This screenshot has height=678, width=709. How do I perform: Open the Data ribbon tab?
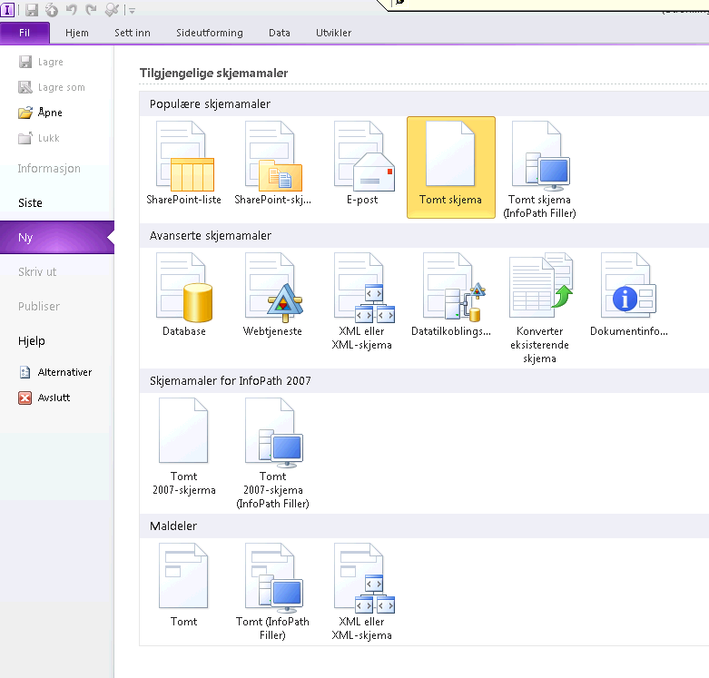point(279,33)
